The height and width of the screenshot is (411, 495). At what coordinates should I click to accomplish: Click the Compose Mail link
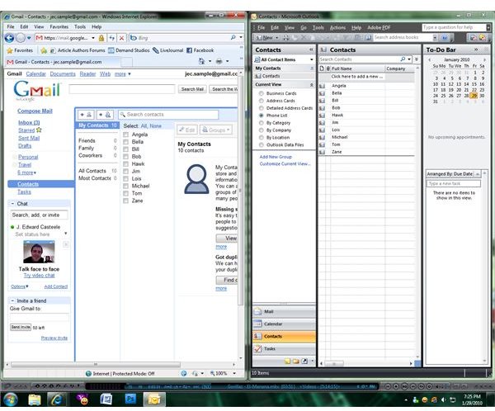pos(35,111)
